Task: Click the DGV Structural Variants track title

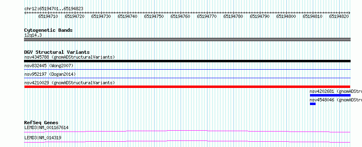Action: tap(57, 52)
